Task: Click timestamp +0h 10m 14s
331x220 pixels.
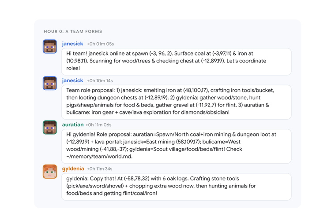Action: point(100,81)
